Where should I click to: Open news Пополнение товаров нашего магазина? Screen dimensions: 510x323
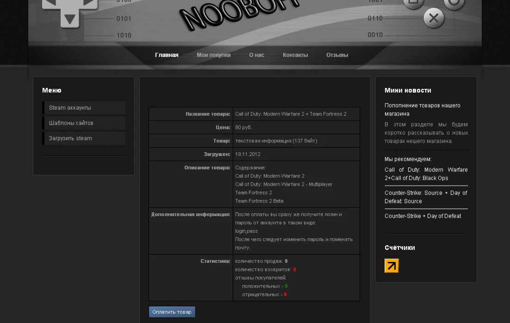click(422, 110)
